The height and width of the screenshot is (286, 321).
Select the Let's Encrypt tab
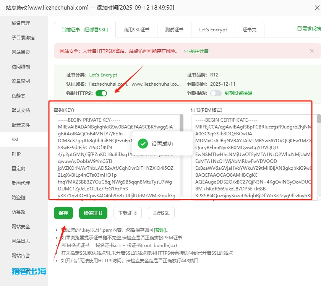pos(213,30)
